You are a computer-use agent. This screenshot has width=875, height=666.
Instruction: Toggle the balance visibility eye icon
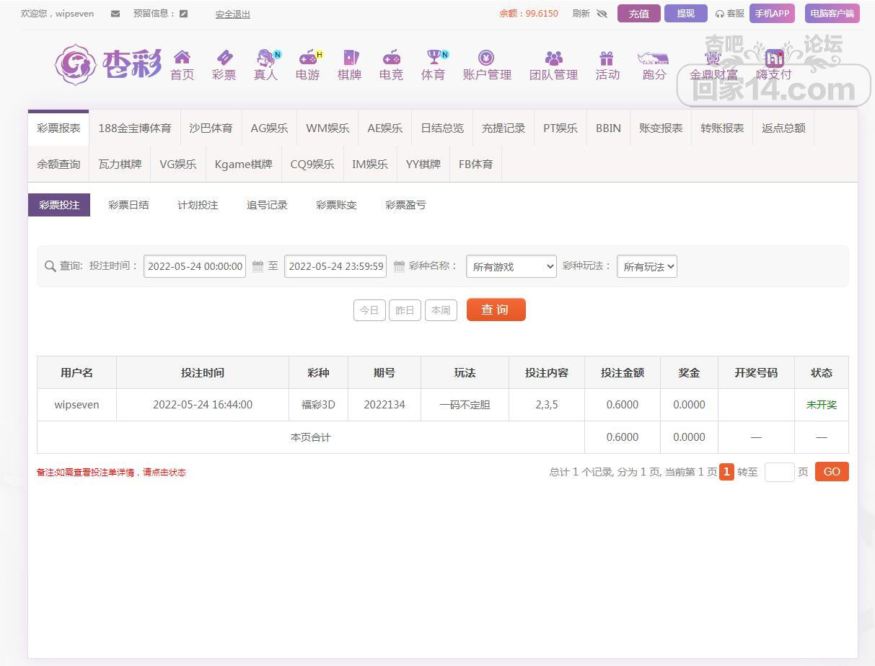click(x=602, y=14)
